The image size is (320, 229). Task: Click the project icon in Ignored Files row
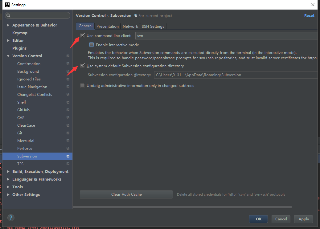[68, 79]
